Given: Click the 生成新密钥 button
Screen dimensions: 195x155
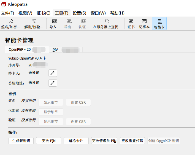Looking at the screenshot, I should (21, 141).
